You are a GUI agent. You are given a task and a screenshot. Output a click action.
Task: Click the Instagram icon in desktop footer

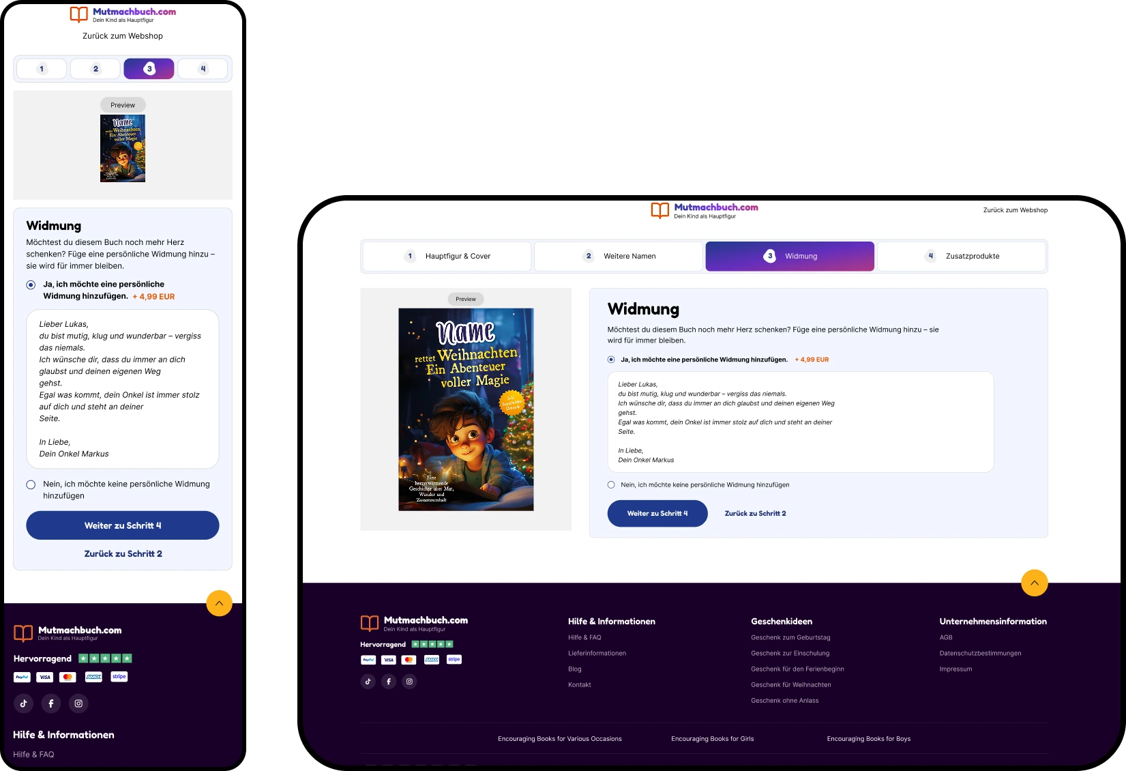(x=409, y=682)
